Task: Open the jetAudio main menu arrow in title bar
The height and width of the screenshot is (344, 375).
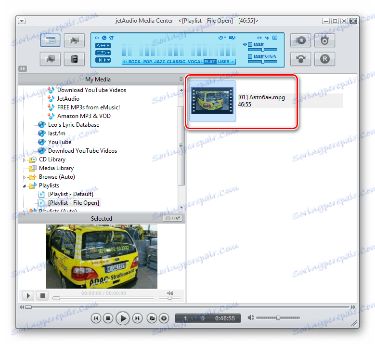Action: pos(22,21)
